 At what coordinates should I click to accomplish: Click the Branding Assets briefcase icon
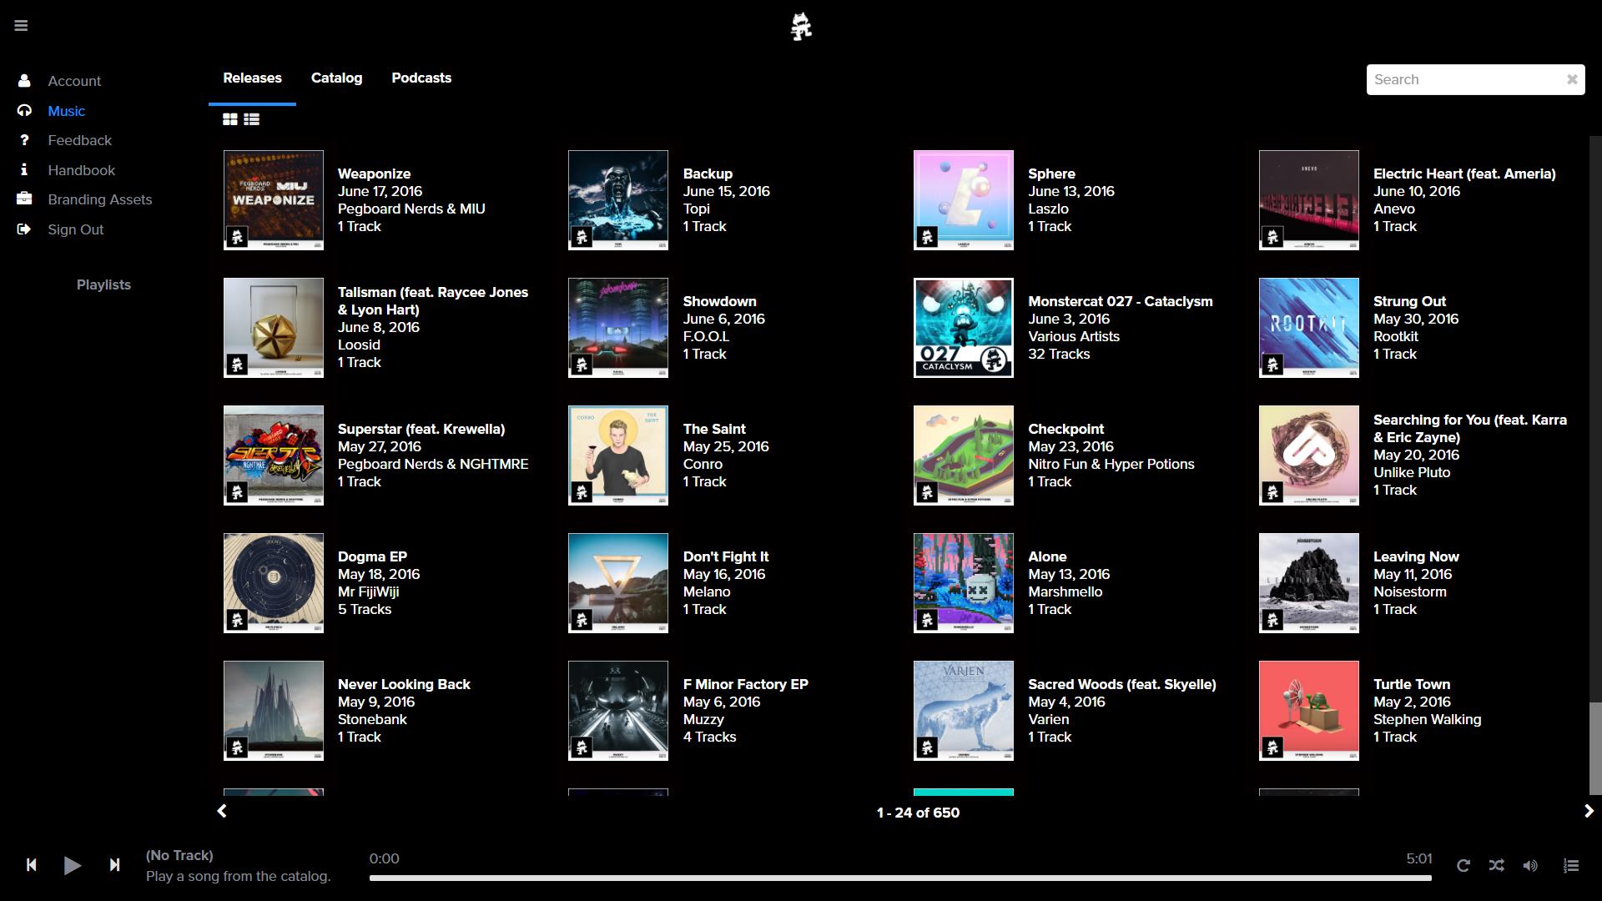coord(24,199)
